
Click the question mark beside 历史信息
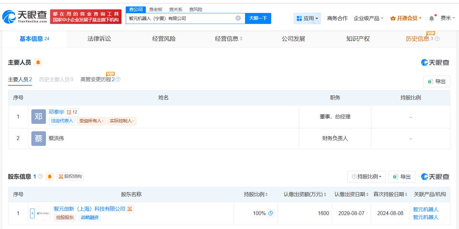click(x=437, y=38)
